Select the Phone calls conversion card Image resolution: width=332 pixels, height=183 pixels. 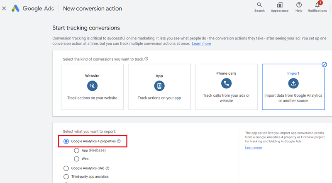(226, 87)
